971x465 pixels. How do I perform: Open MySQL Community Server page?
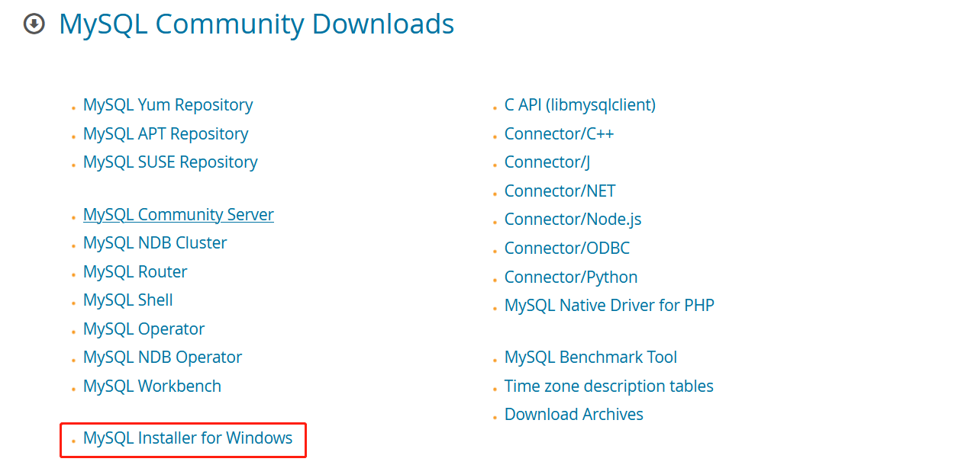point(179,215)
